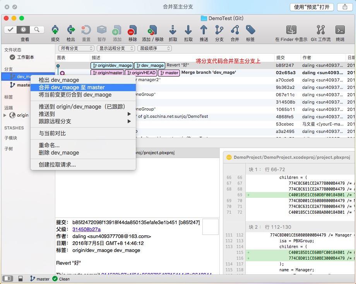Click the floppy disk icon in status bar
Screen dimensions: 356x284
coord(21,279)
